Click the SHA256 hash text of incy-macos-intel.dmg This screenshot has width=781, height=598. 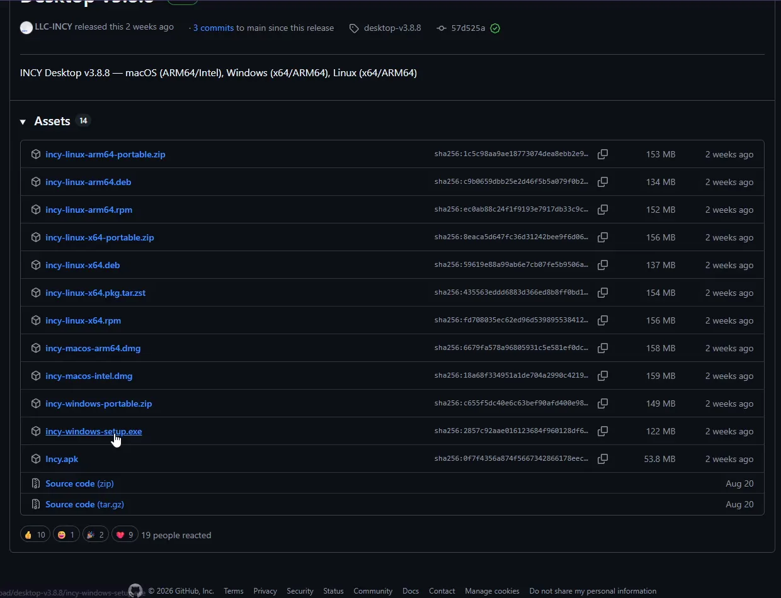511,376
